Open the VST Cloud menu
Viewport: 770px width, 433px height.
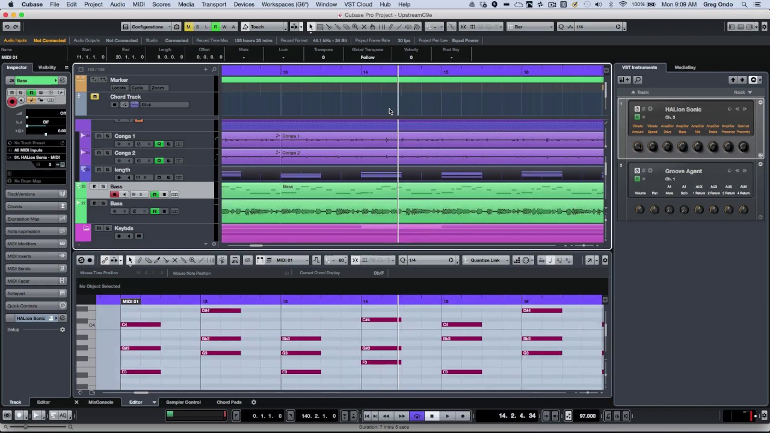tap(358, 4)
